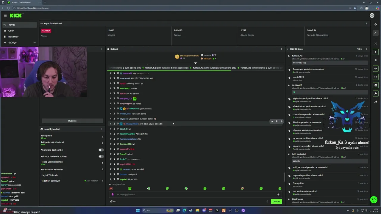Click the three-dots icon at the right sidebar bottom
This screenshot has width=381, height=214.
[x=376, y=102]
